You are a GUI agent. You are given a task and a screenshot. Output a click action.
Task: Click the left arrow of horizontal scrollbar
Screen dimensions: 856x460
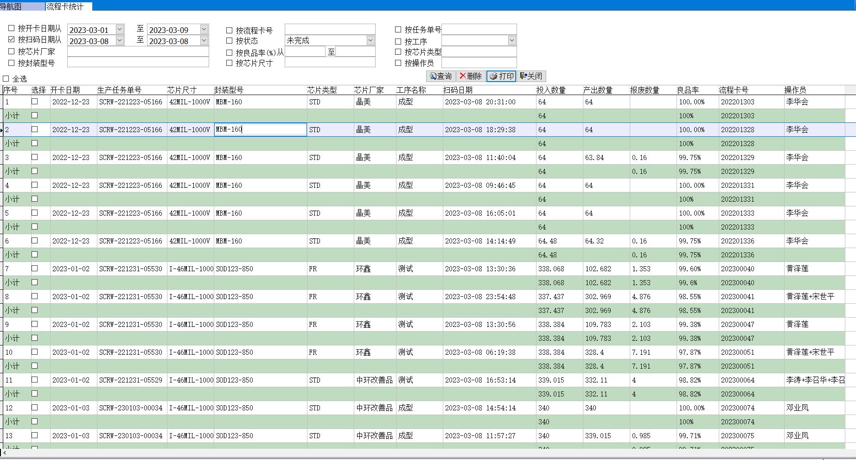click(4, 452)
